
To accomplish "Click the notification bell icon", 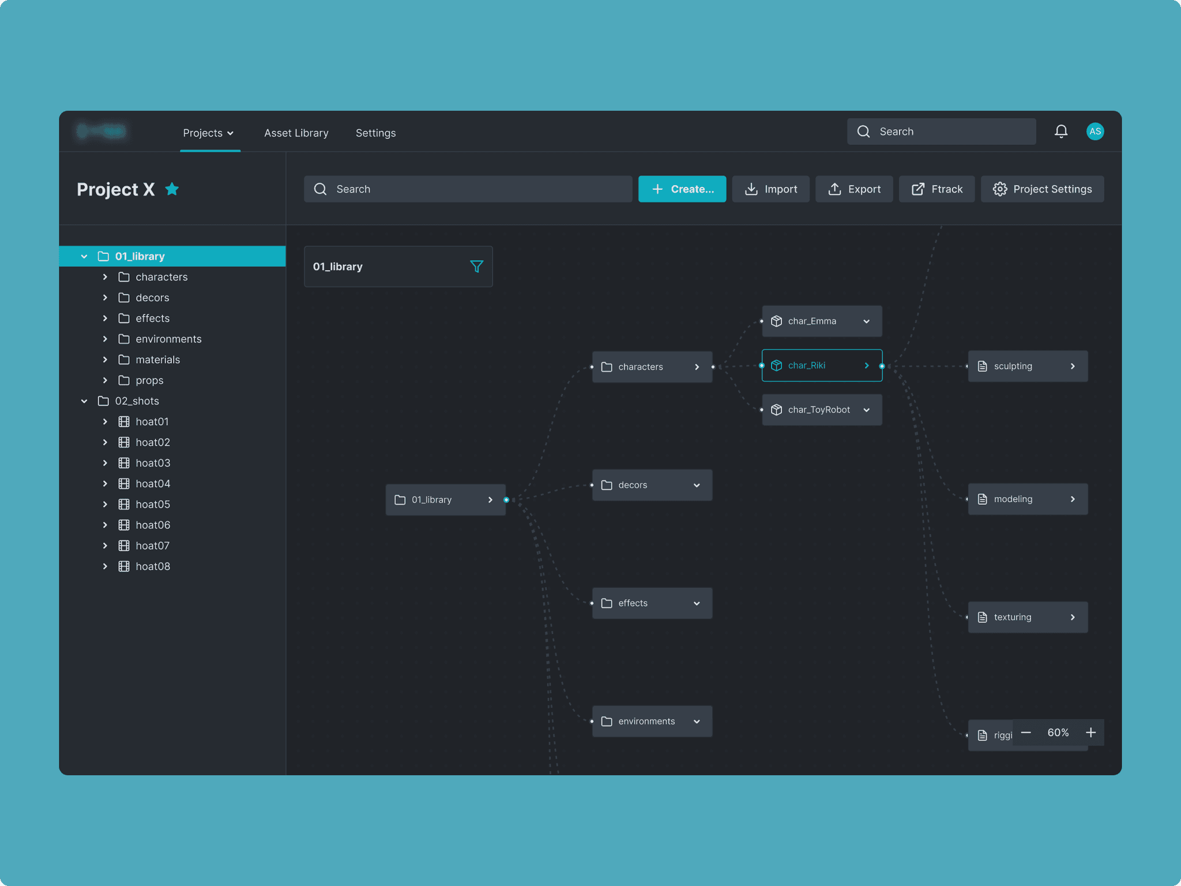I will coord(1061,132).
